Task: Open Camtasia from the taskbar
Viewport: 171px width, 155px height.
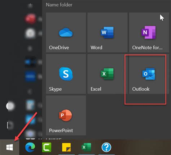Action: point(47,147)
